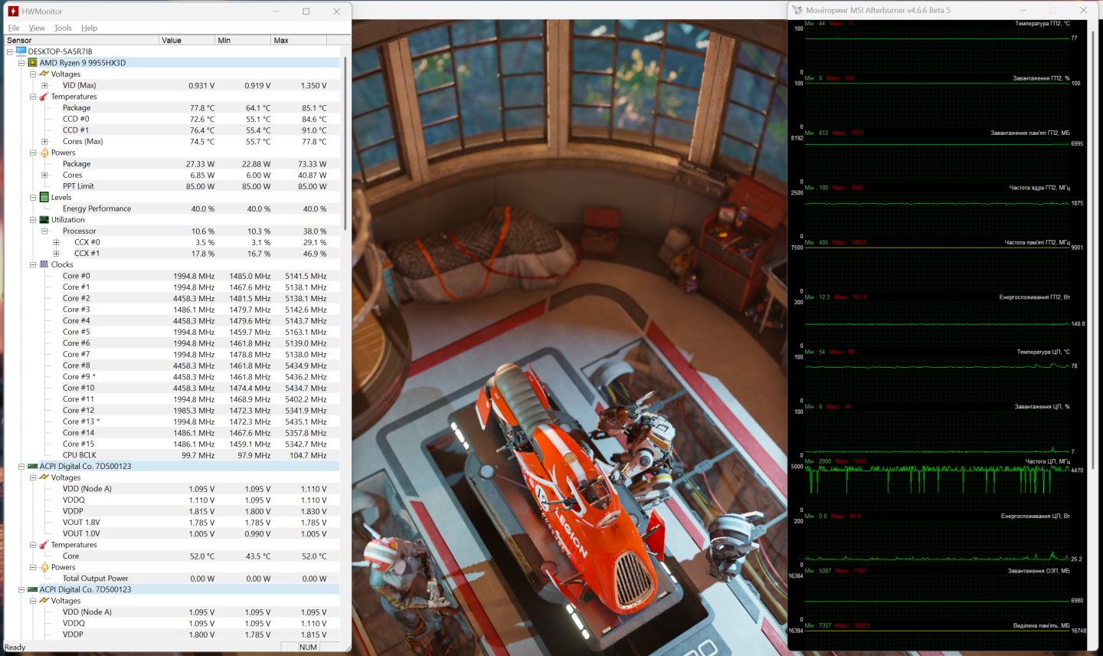Open the File menu in HWMonitor

tap(14, 28)
